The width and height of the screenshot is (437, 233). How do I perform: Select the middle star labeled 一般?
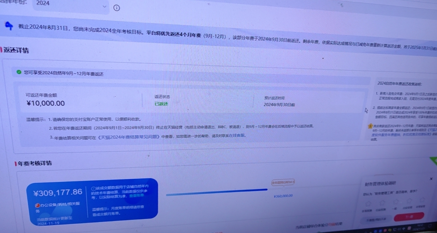click(396, 202)
